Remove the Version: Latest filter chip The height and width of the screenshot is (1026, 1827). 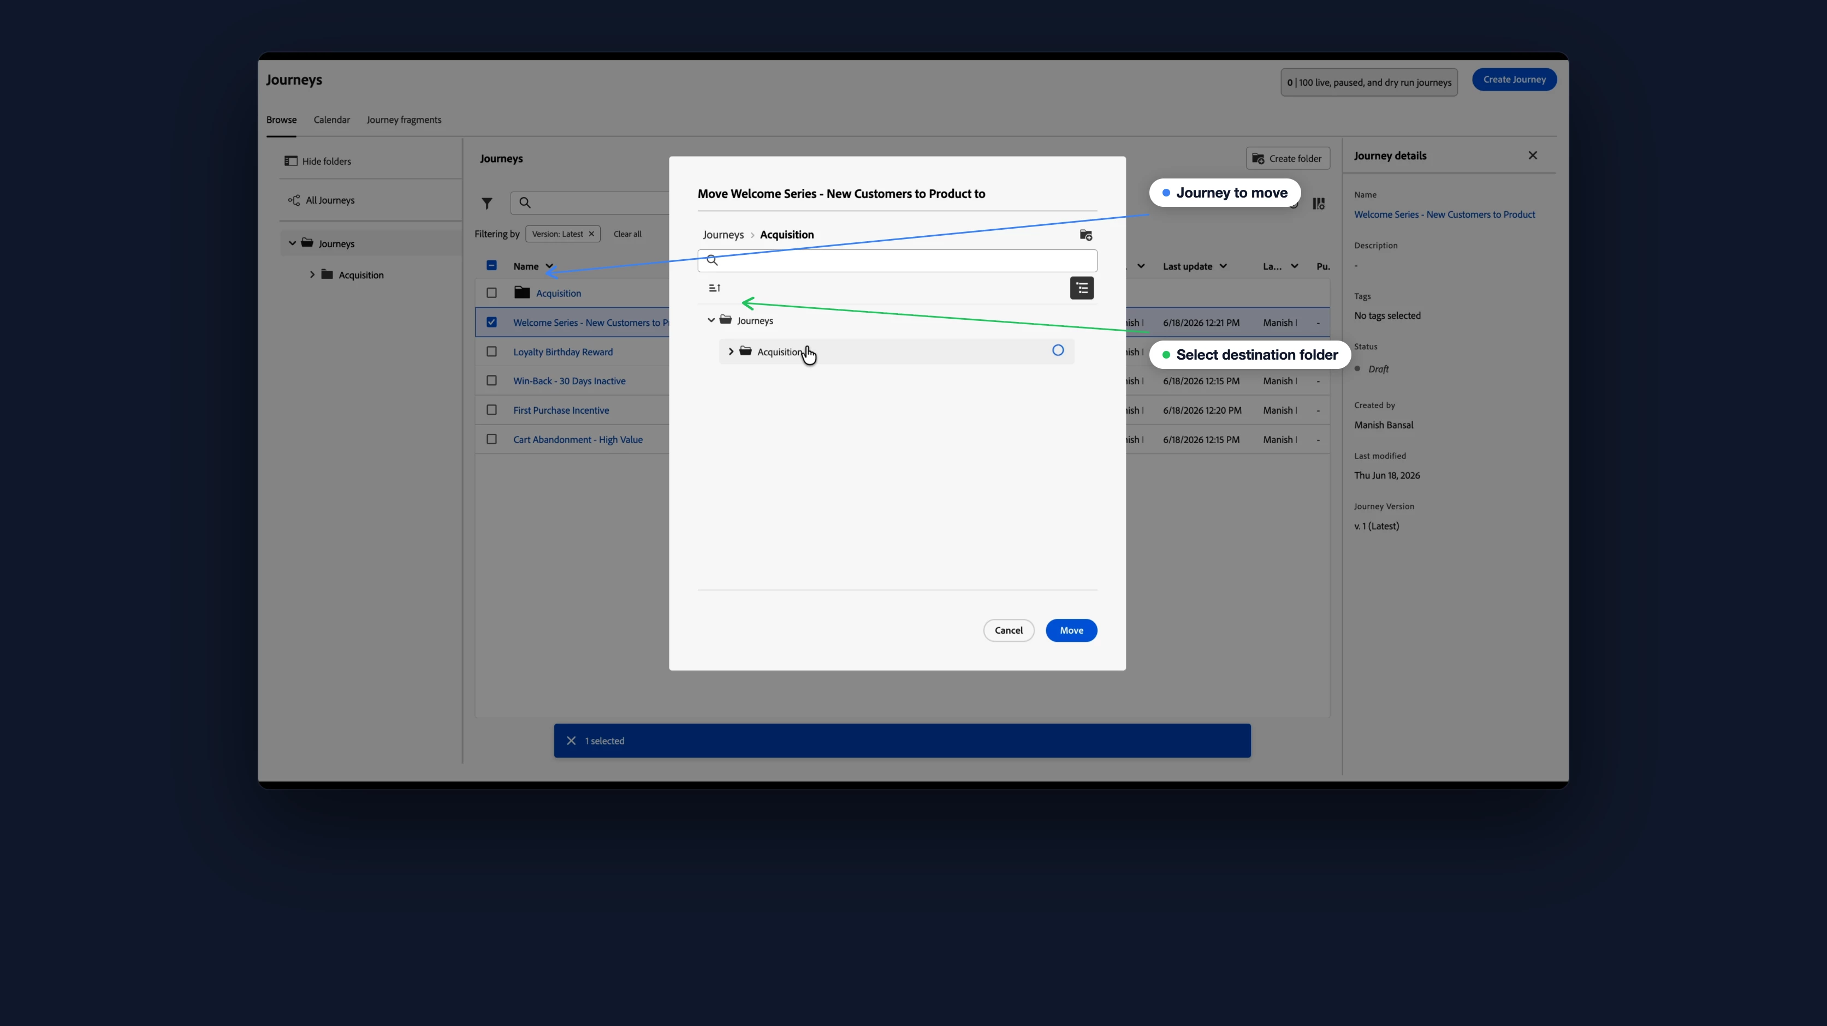click(591, 234)
